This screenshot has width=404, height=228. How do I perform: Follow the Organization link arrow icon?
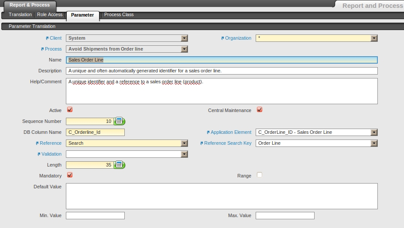[223, 38]
